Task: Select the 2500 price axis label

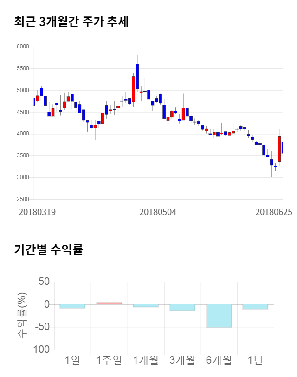Action: point(23,199)
